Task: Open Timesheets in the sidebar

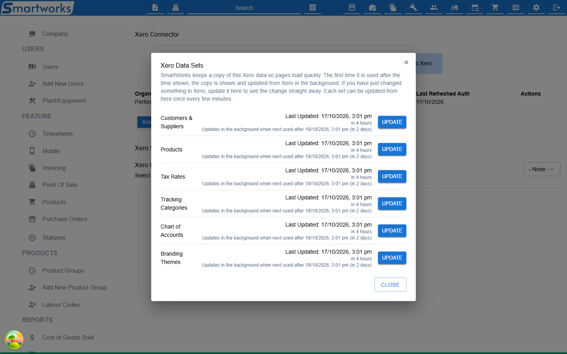Action: [57, 134]
